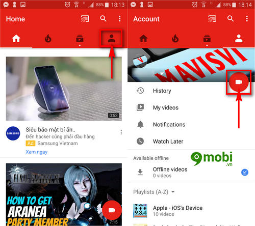Go to Subscriptions tab from Account screen

coord(207,39)
